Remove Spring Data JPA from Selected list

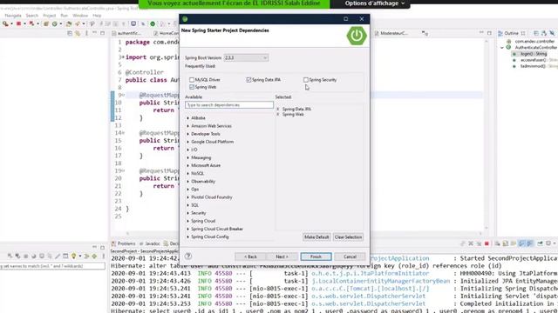[278, 109]
